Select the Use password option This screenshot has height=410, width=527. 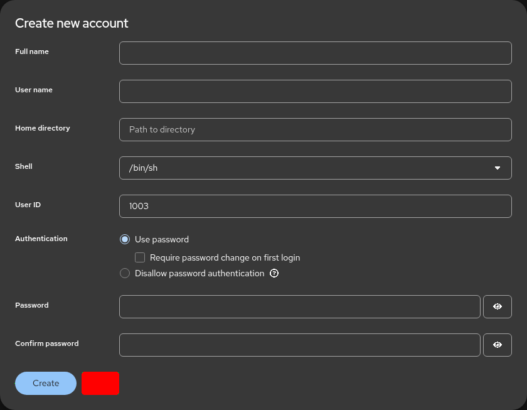[125, 239]
